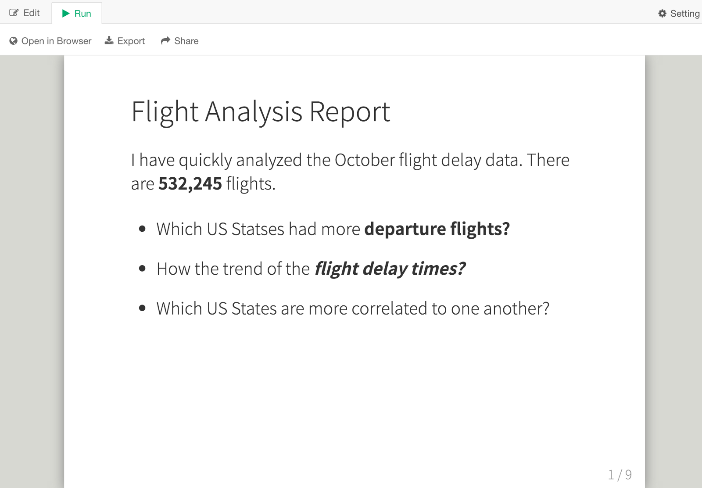This screenshot has width=702, height=488.
Task: Click the bold "departure flights?" text
Action: (437, 229)
